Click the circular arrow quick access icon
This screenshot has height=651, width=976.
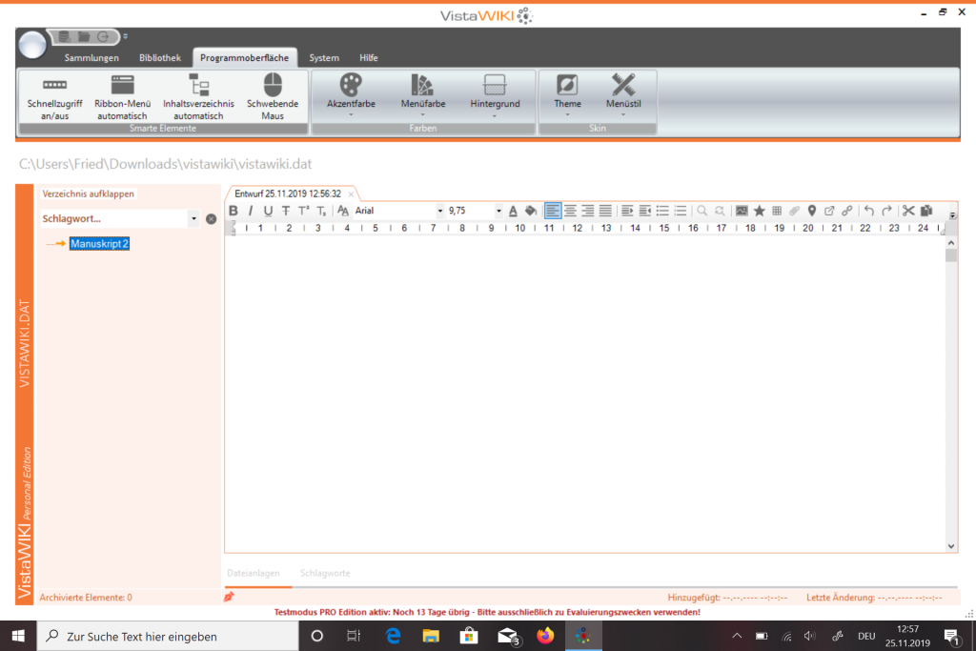point(103,37)
